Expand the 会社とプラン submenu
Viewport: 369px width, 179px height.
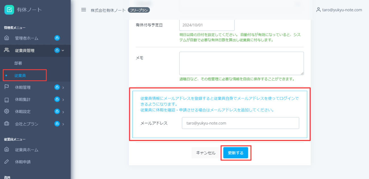63,123
